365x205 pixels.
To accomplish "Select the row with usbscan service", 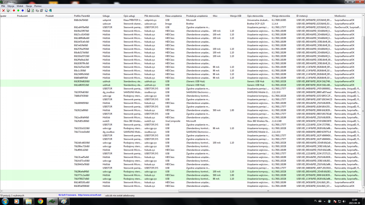I will (x=181, y=24).
